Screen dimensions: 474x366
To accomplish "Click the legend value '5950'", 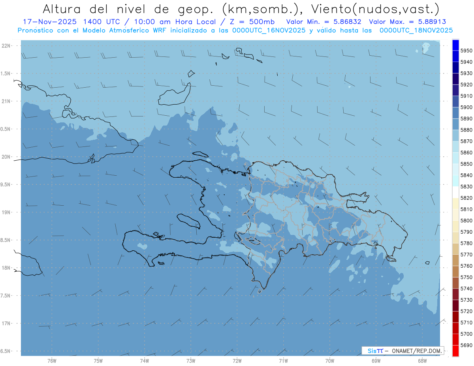I will pos(466,51).
